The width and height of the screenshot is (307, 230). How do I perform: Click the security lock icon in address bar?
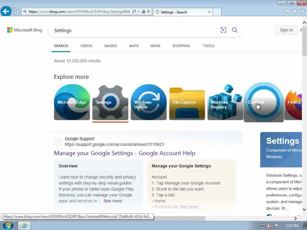coord(144,12)
